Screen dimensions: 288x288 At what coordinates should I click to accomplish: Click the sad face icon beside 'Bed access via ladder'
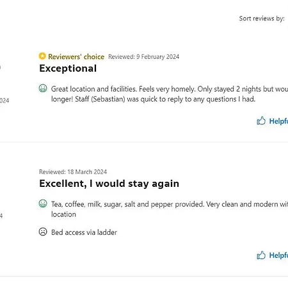click(43, 232)
